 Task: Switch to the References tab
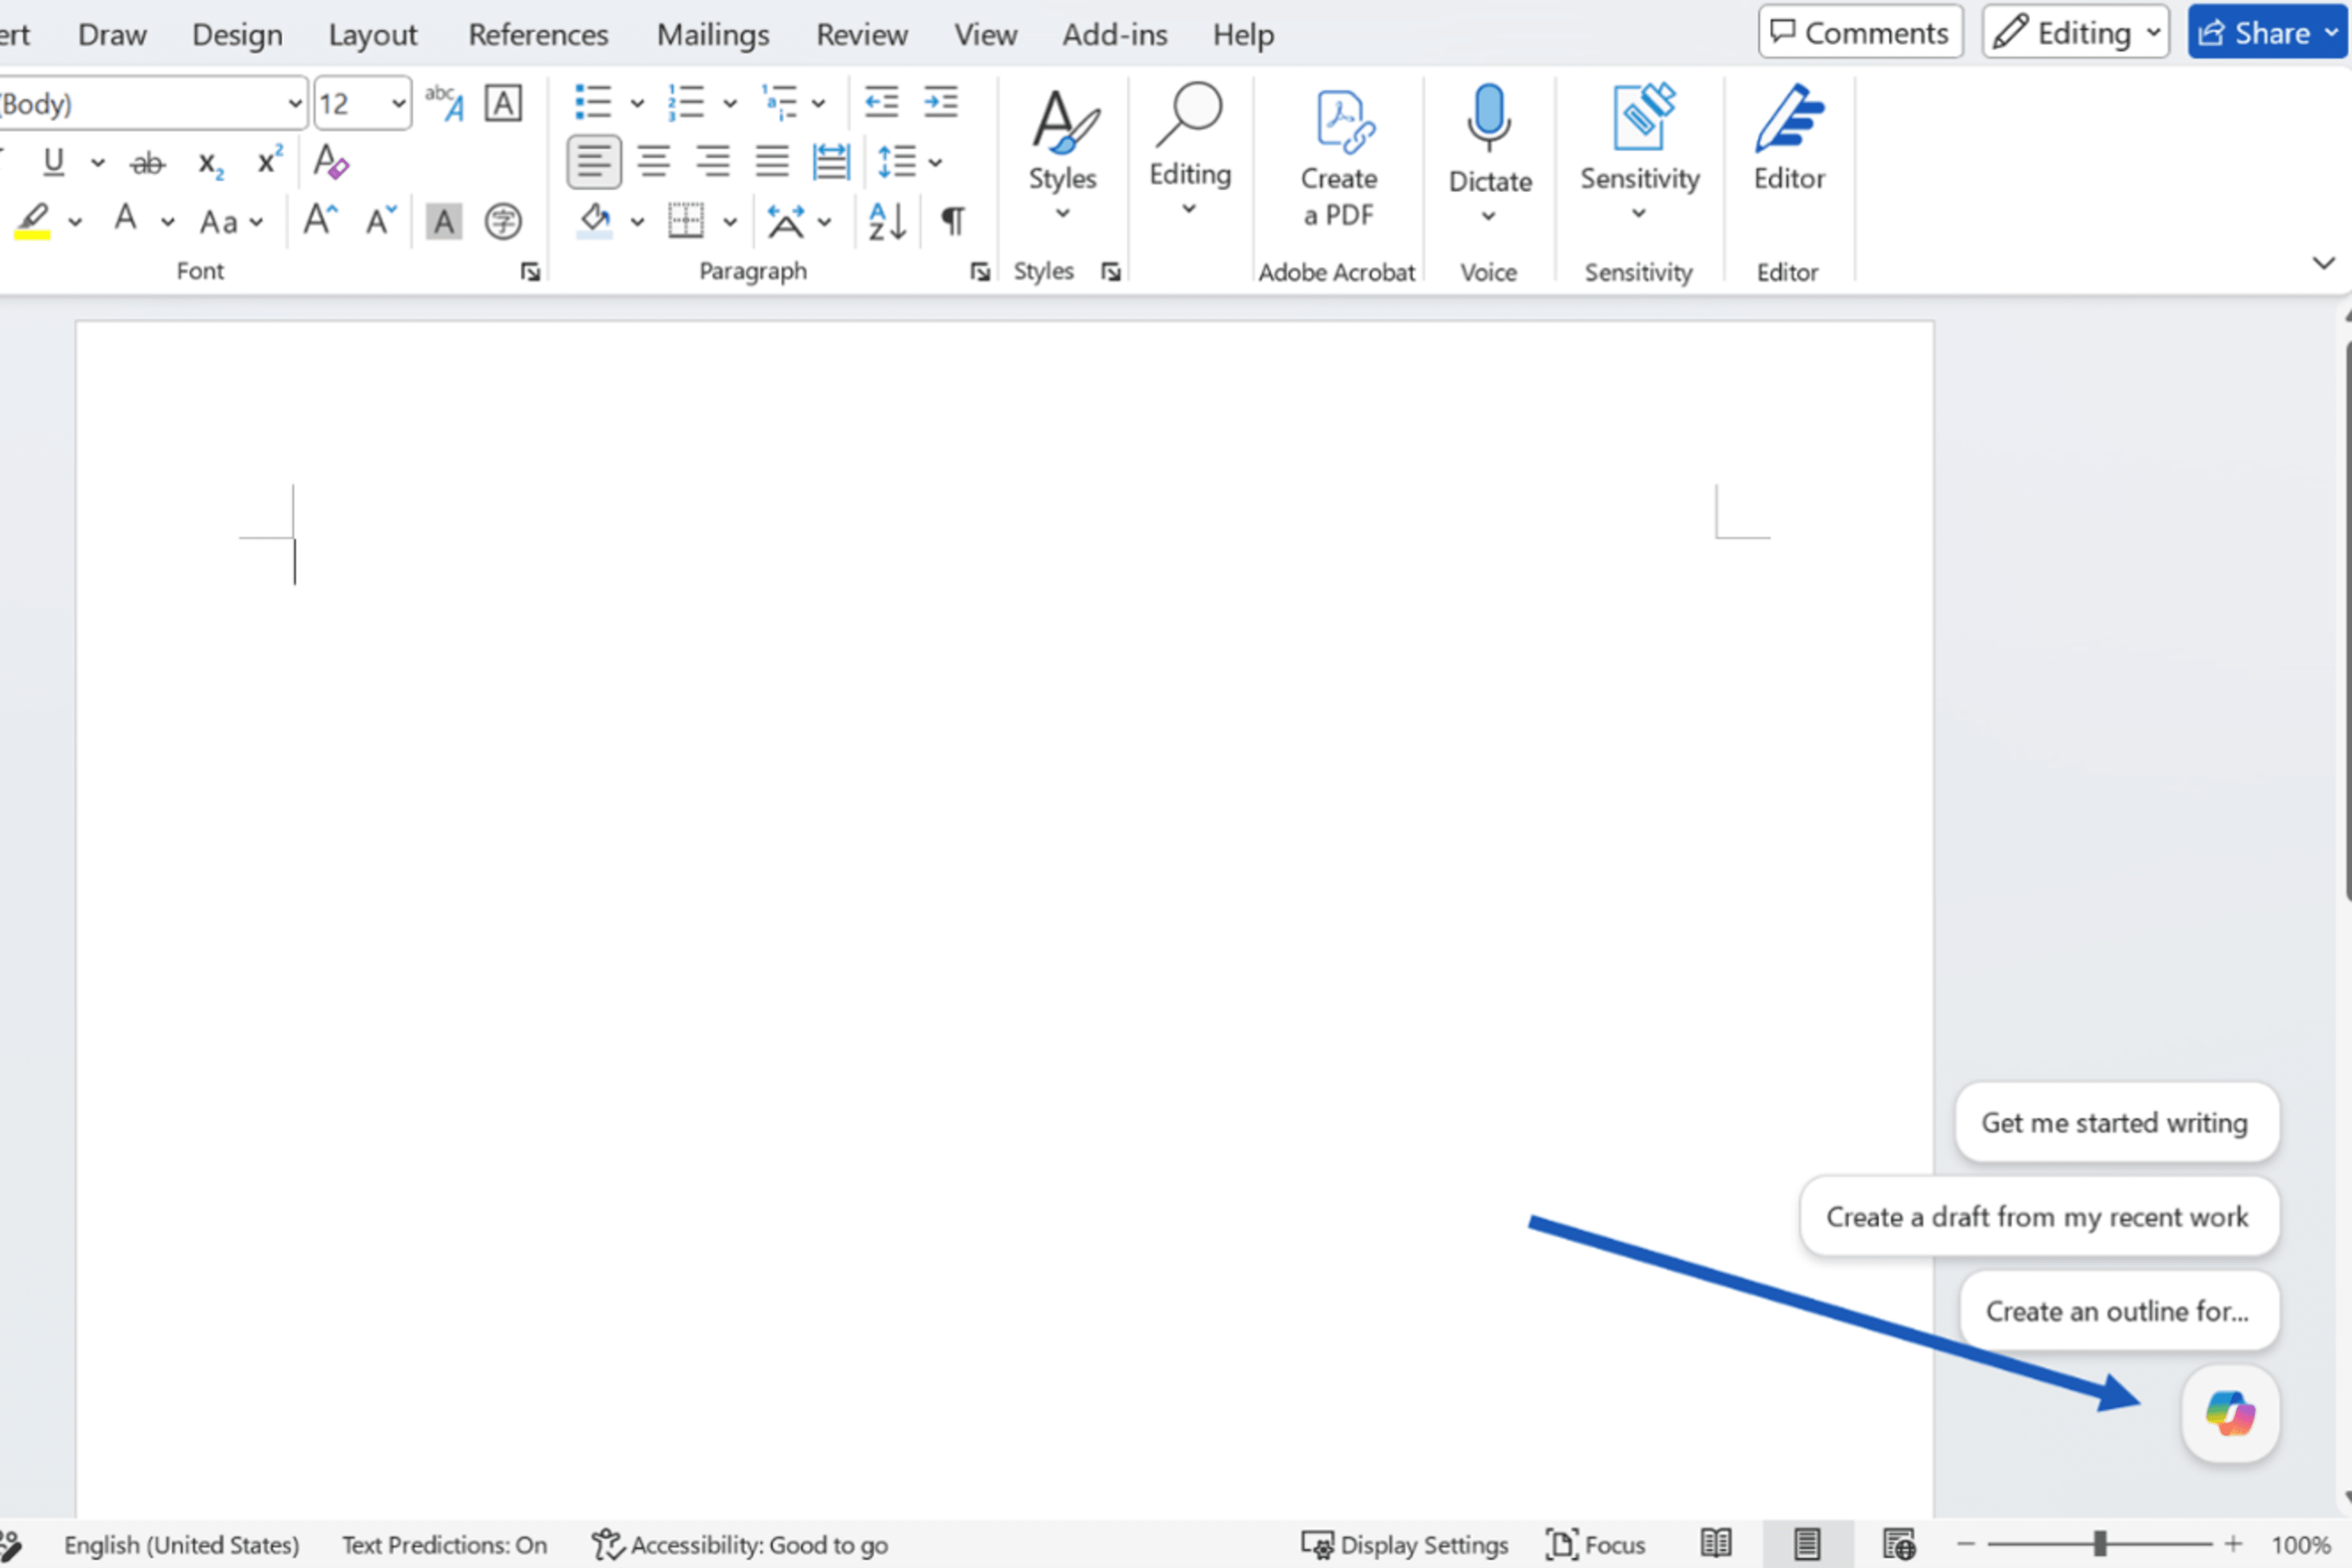tap(538, 34)
